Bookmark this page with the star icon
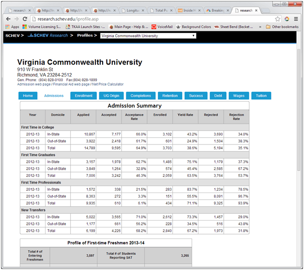Screen dimensions: 304x270 point(278,19)
